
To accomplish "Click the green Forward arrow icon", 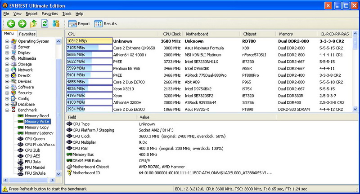I will pyautogui.click(x=22, y=24).
